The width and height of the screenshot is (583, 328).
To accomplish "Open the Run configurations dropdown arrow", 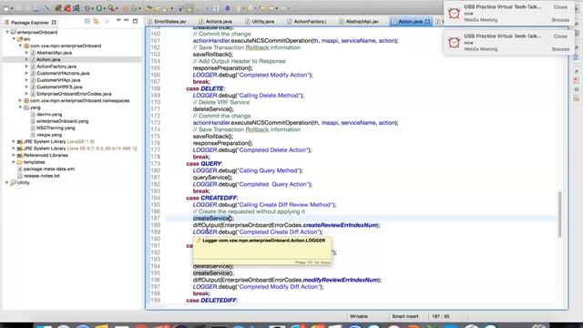I will 106,8.
